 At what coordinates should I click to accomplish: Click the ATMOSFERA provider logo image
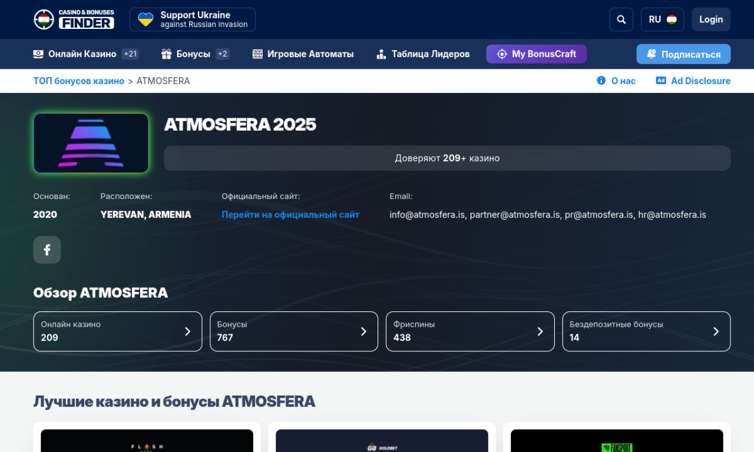coord(91,143)
